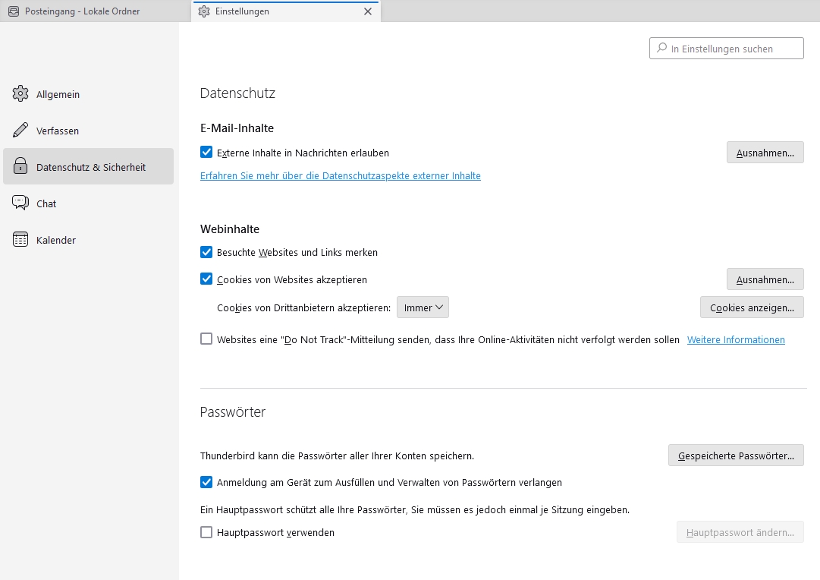This screenshot has height=580, width=820.
Task: Enable Hauptpasswort verwenden checkbox
Action: click(x=206, y=532)
